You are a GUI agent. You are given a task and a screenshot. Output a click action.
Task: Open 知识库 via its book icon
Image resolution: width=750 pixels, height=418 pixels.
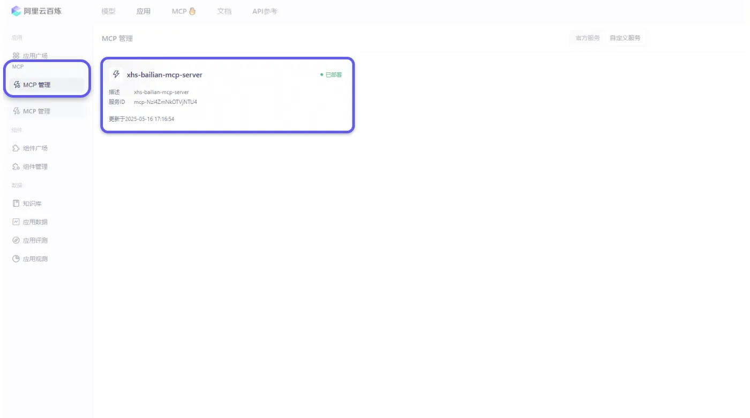click(x=16, y=203)
